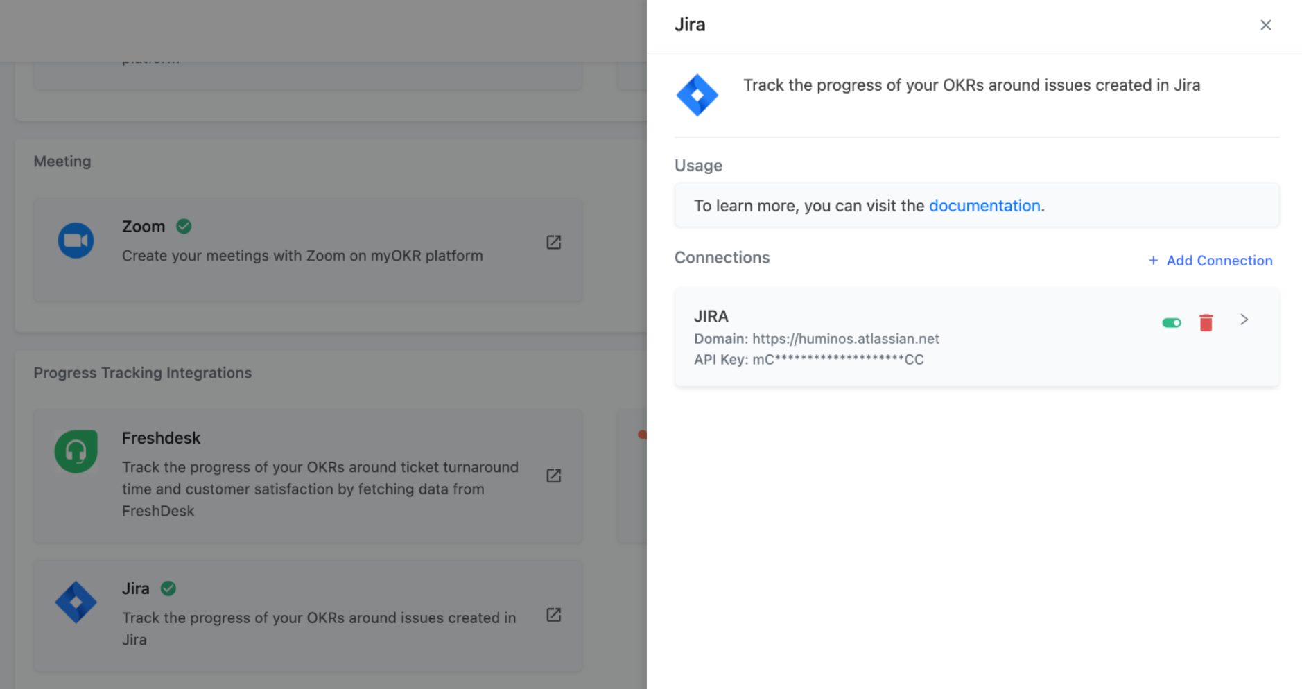Click the Connections section label
This screenshot has width=1302, height=689.
pos(722,257)
